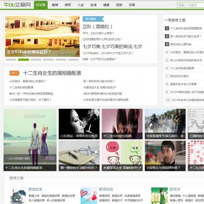Viewport: 204px width, 204px height.
Task: Open the 今年是建军节第几周年 text link
Action: [x=30, y=100]
